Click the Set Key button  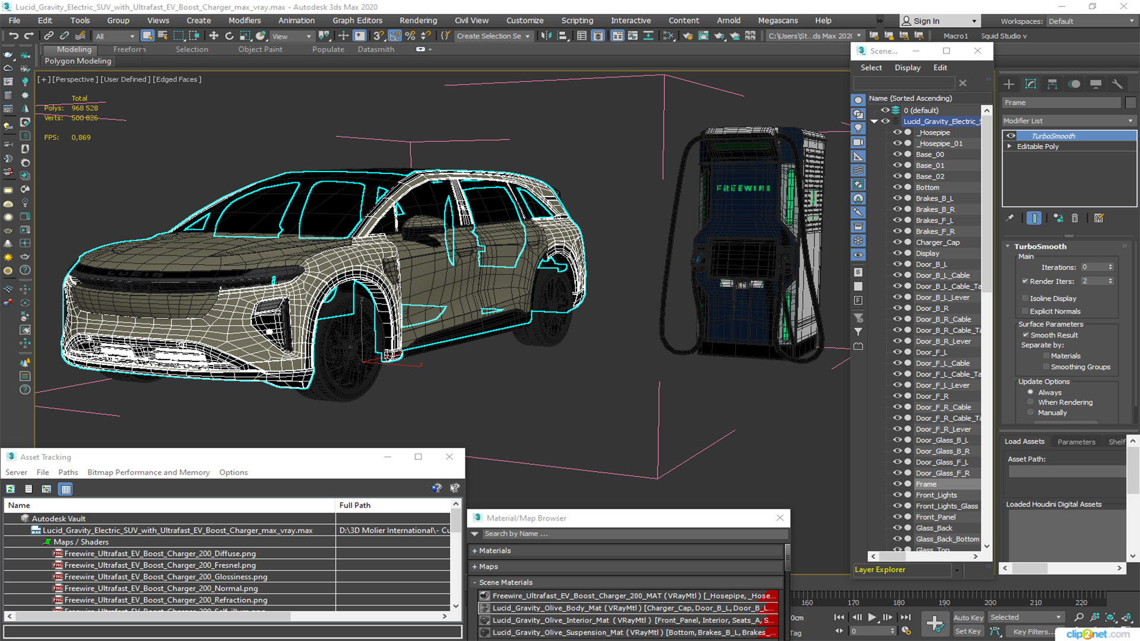[x=968, y=632]
